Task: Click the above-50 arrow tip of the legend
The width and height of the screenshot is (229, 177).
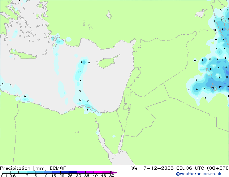Action: click(114, 172)
